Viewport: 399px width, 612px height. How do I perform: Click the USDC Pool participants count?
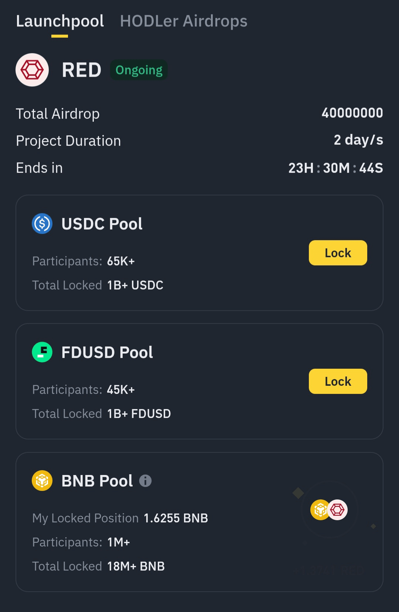(x=121, y=261)
